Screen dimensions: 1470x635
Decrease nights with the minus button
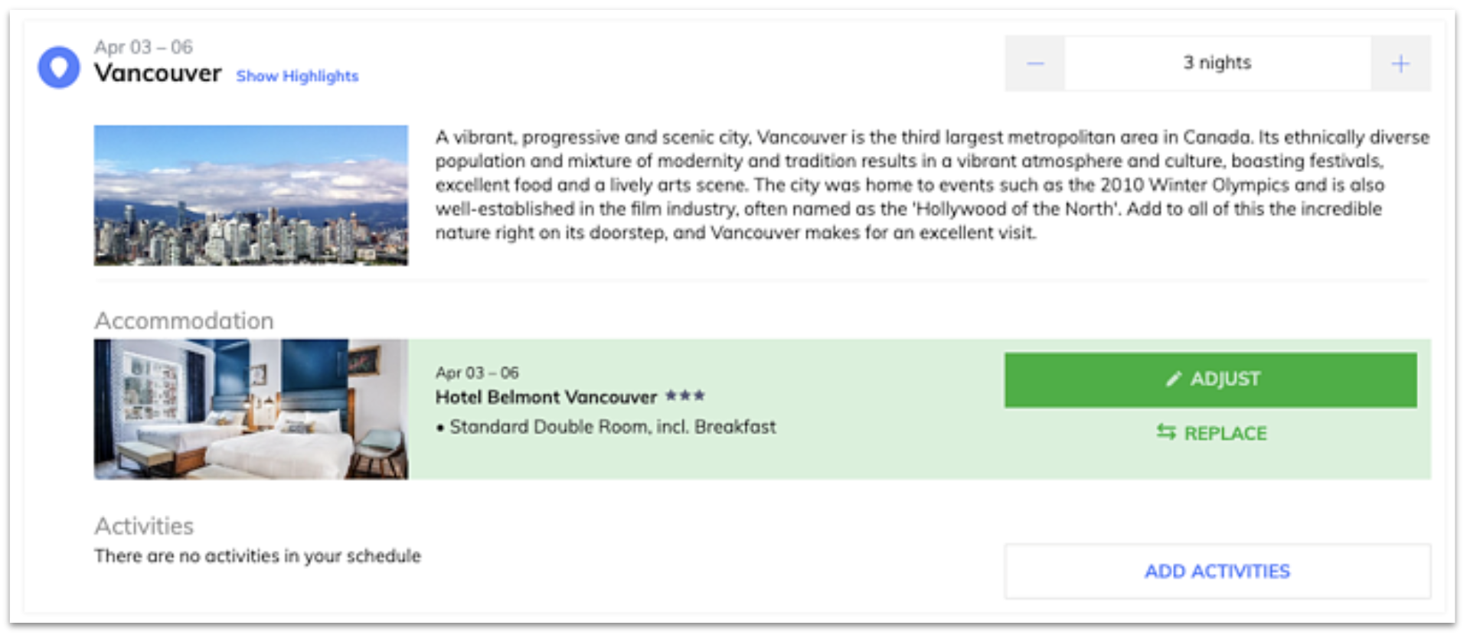[x=1035, y=63]
